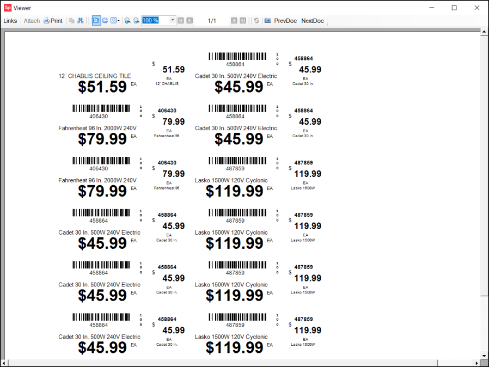The height and width of the screenshot is (367, 489).
Task: Go to the last page
Action: click(x=243, y=21)
